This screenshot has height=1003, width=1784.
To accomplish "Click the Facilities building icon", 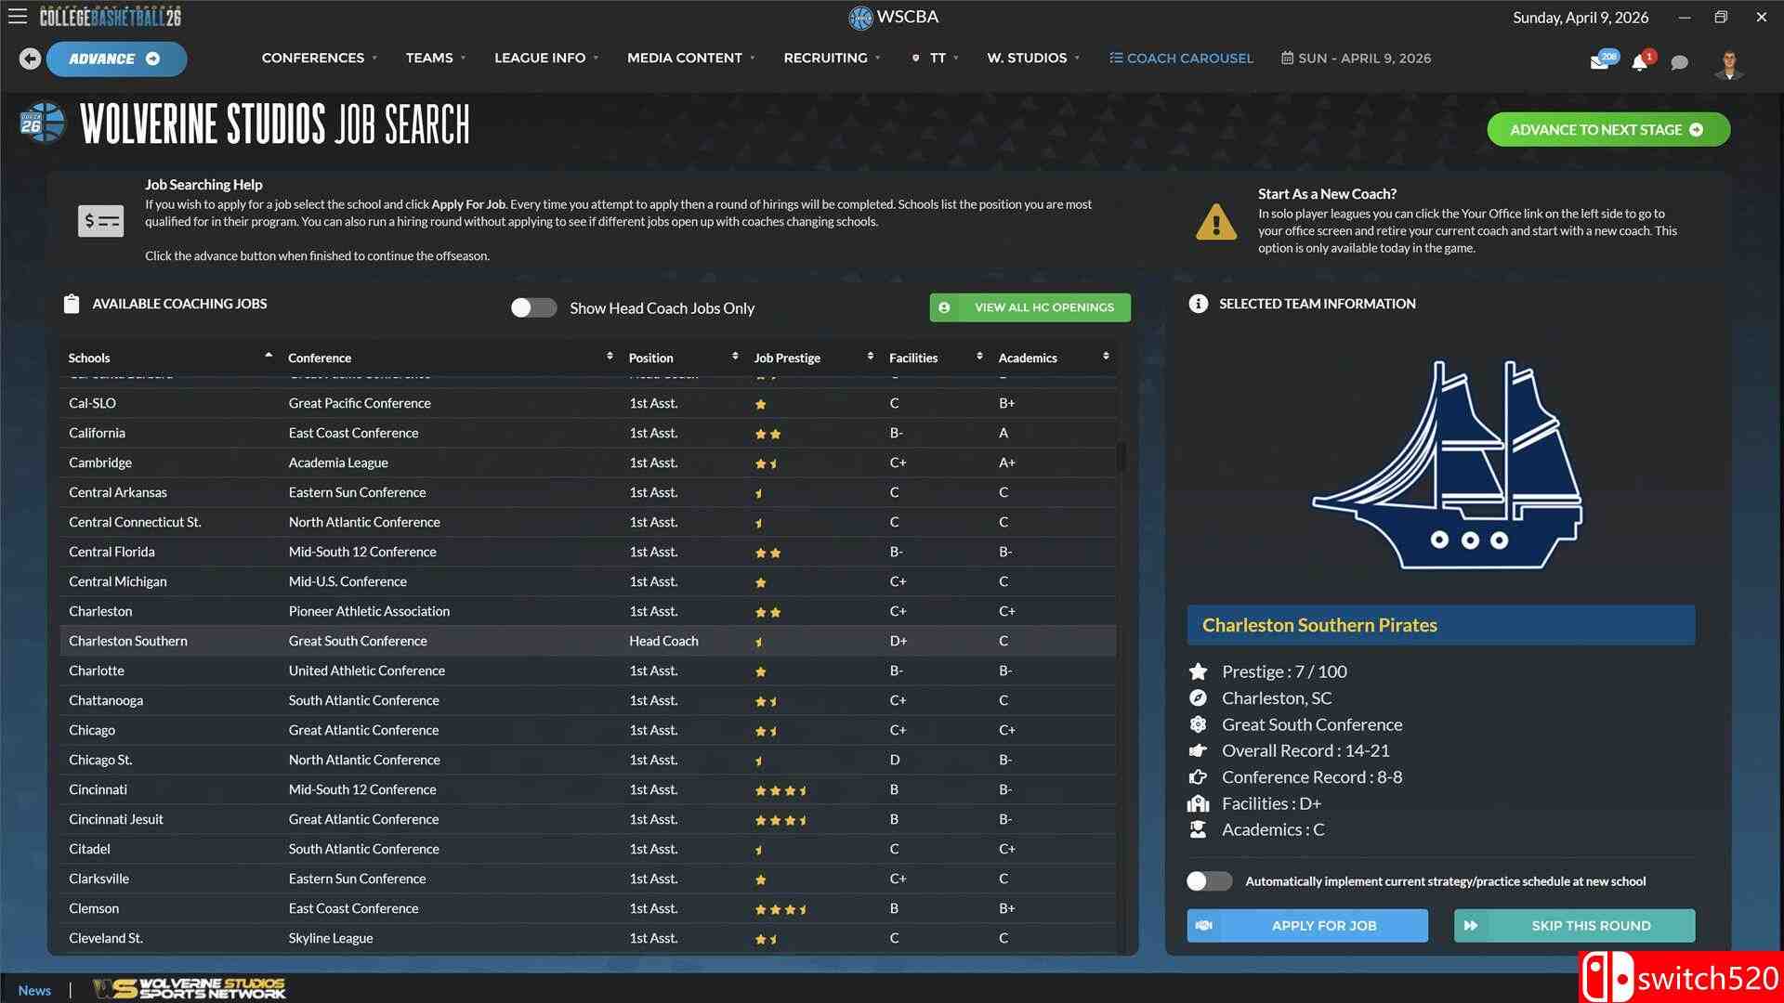I will click(1198, 803).
